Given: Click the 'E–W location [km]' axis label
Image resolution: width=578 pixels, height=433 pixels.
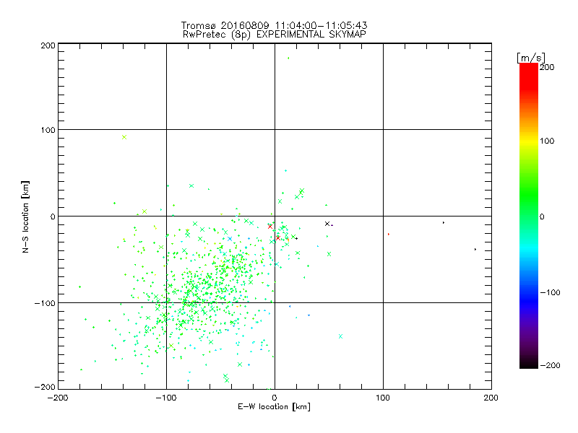Looking at the screenshot, I should (274, 407).
